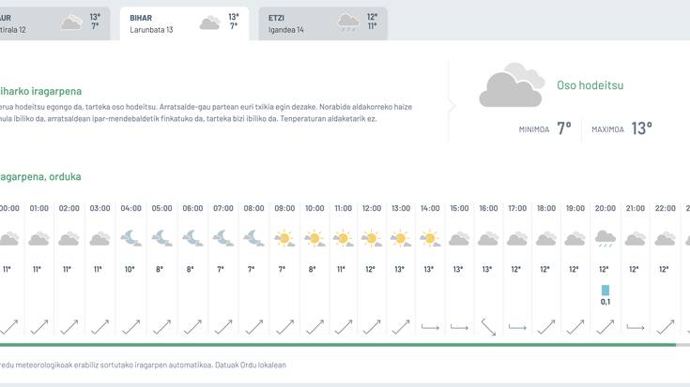Click the 14:00 east wind arrow
Image resolution: width=690 pixels, height=387 pixels.
coord(430,327)
